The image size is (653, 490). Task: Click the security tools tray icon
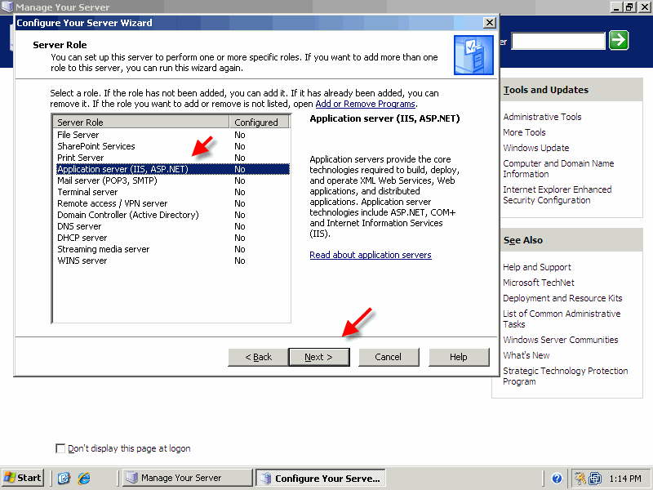coord(580,479)
